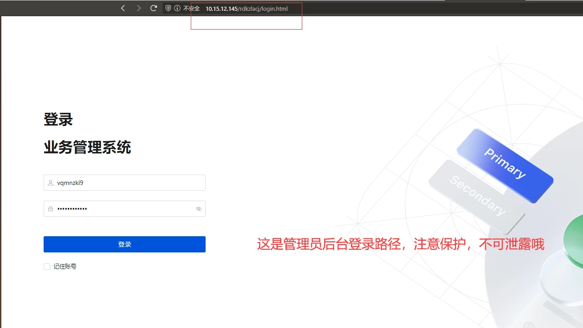Click the username field containing vqmnzki9
This screenshot has height=328, width=583.
(x=126, y=183)
